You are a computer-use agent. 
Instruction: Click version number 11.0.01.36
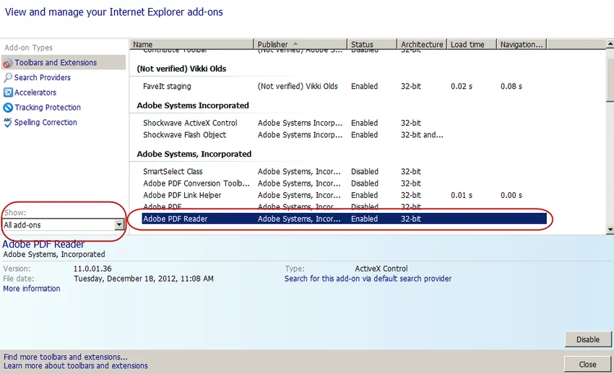click(92, 269)
